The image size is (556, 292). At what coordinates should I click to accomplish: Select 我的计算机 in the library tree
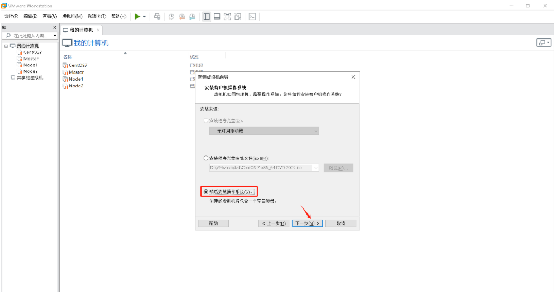point(28,46)
